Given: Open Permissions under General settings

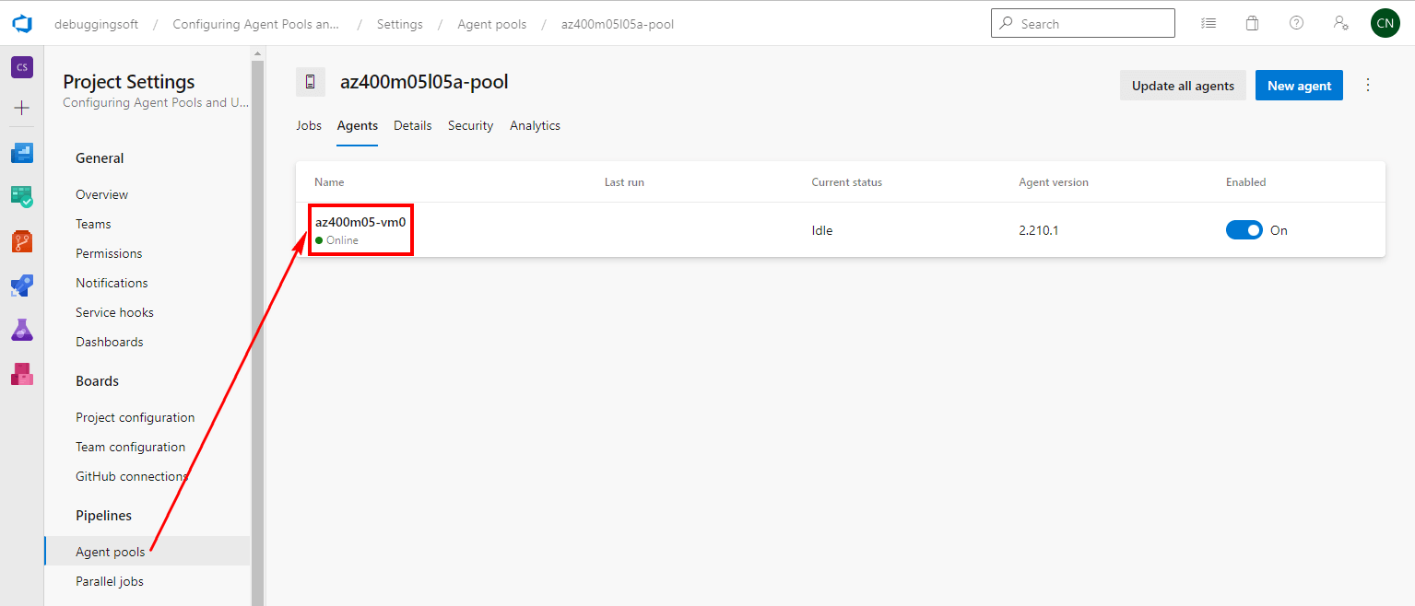Looking at the screenshot, I should 109,252.
